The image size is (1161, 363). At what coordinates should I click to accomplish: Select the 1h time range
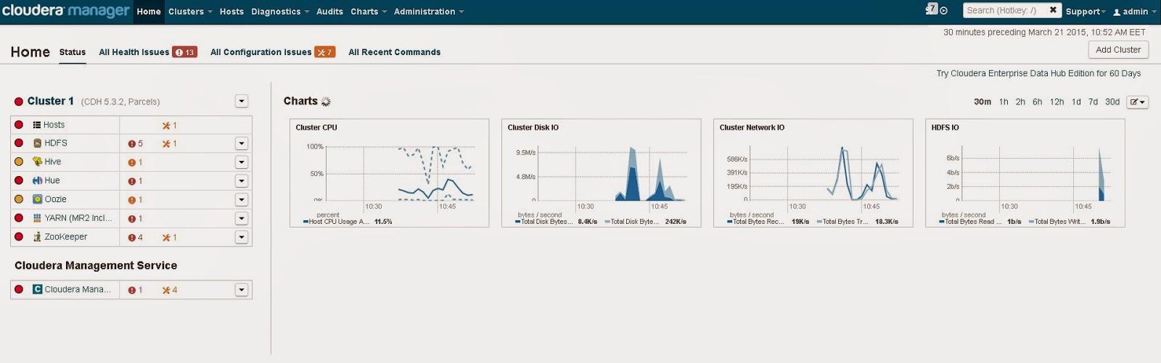point(1004,102)
